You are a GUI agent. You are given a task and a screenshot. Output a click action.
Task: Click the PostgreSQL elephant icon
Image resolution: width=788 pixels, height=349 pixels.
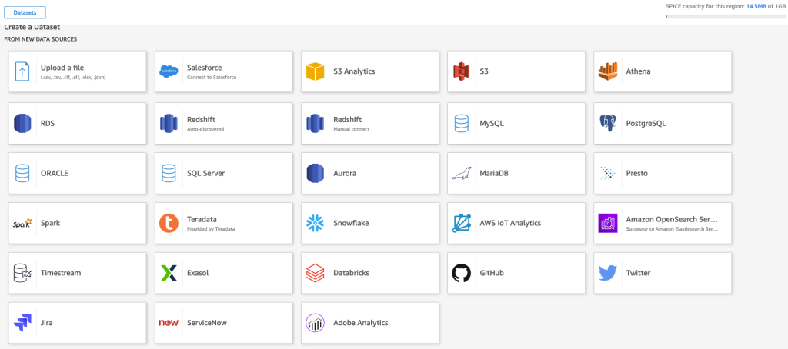click(x=608, y=123)
